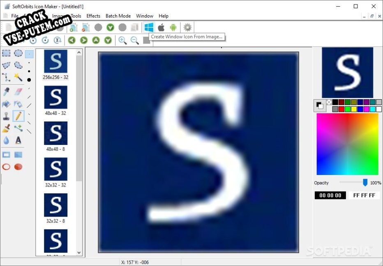383x266 pixels.
Task: Open the Effects menu
Action: (x=93, y=16)
